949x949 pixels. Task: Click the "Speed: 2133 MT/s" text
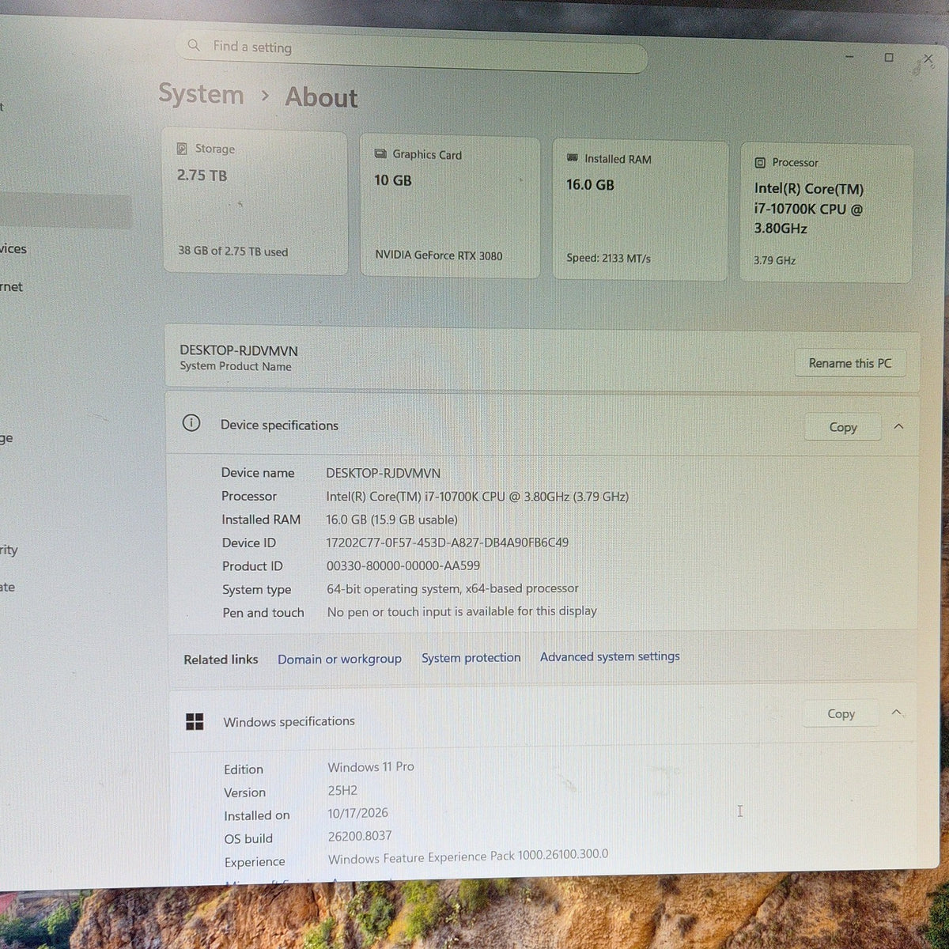point(609,258)
